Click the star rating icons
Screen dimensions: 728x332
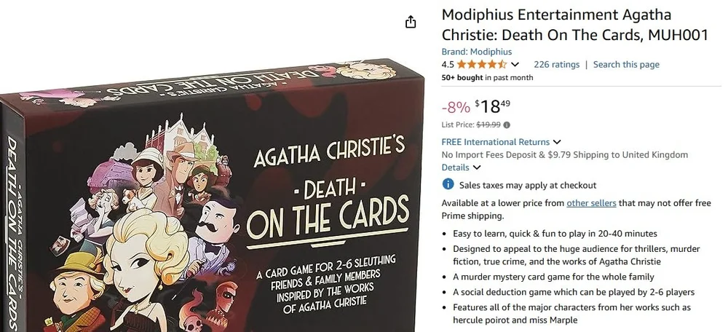(481, 65)
